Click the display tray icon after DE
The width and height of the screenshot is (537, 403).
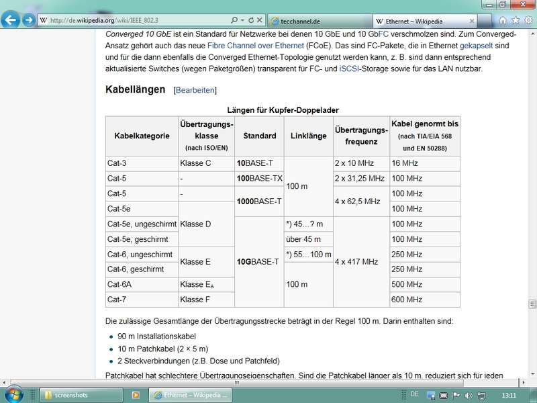coord(431,396)
